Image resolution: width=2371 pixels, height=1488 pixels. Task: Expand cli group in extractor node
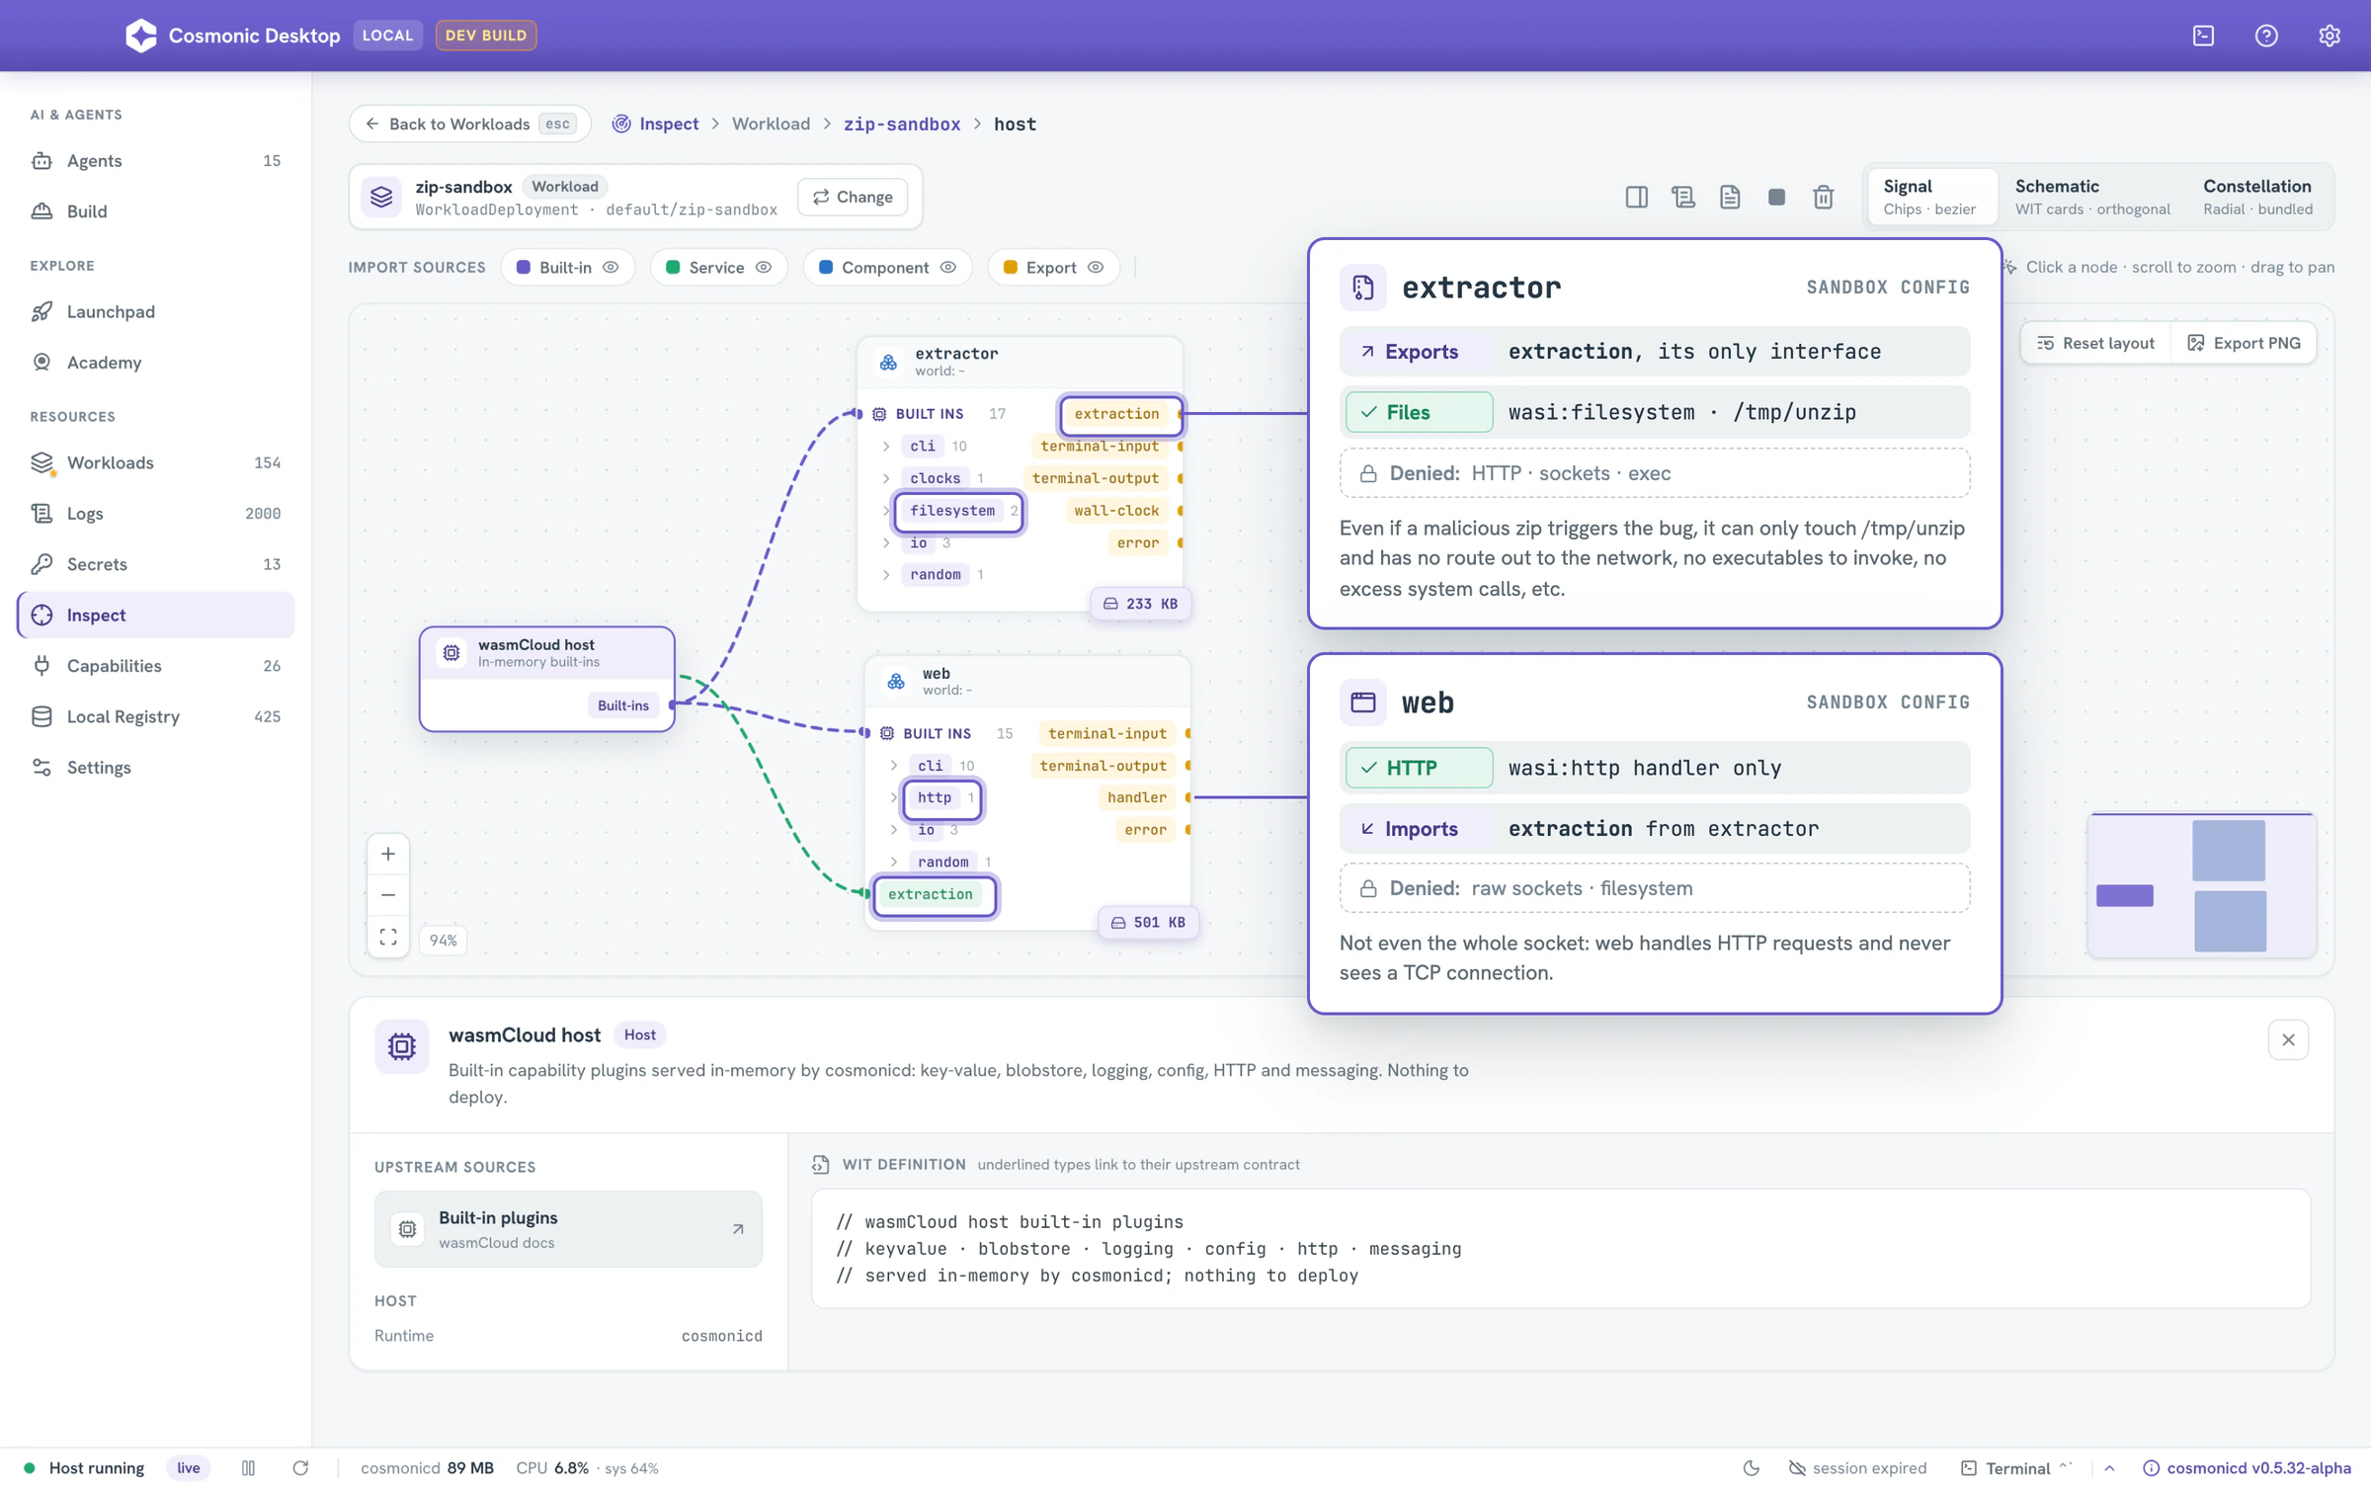(886, 447)
